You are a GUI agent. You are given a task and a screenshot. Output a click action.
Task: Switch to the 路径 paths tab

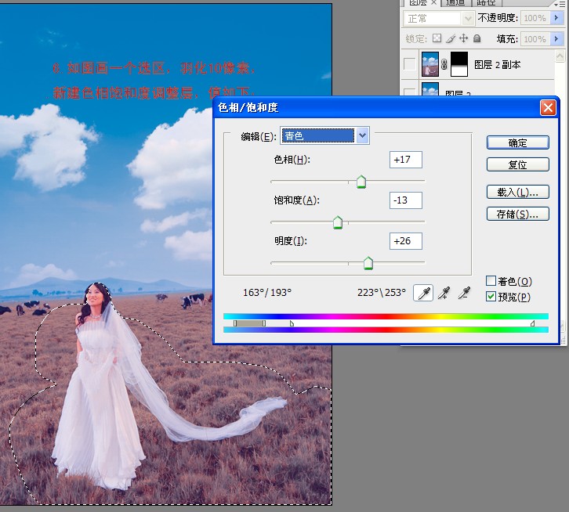[486, 3]
